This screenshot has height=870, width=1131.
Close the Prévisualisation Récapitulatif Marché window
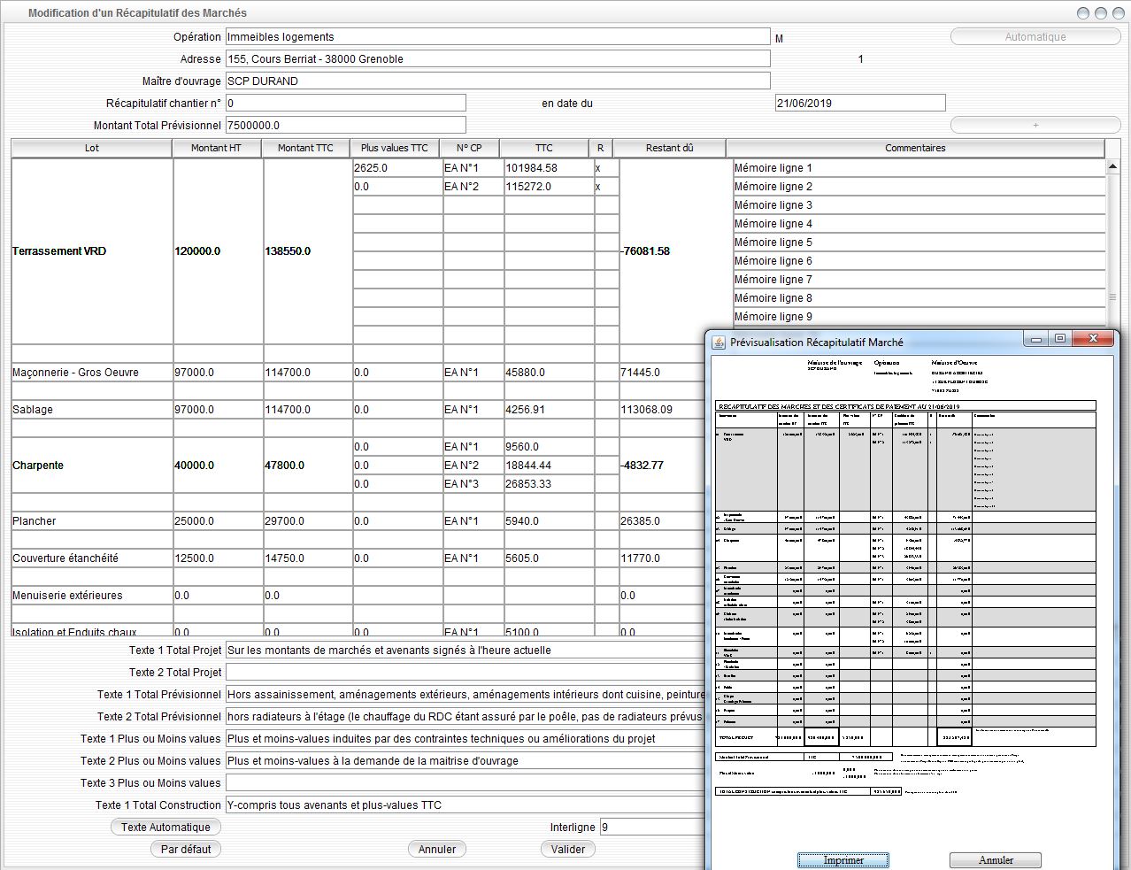1093,339
